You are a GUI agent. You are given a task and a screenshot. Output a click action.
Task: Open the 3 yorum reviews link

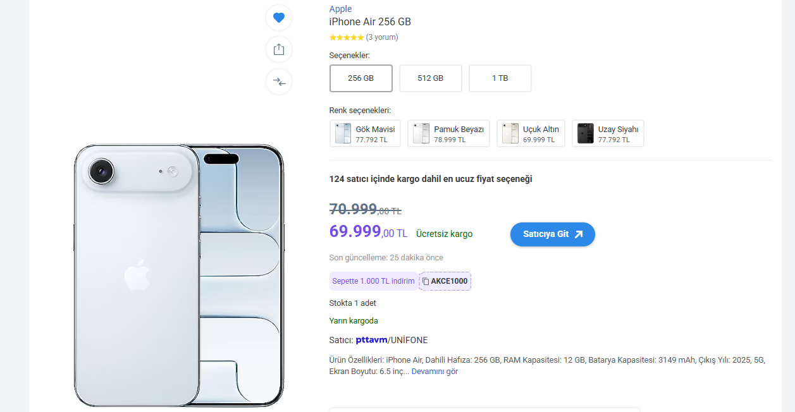pos(382,37)
